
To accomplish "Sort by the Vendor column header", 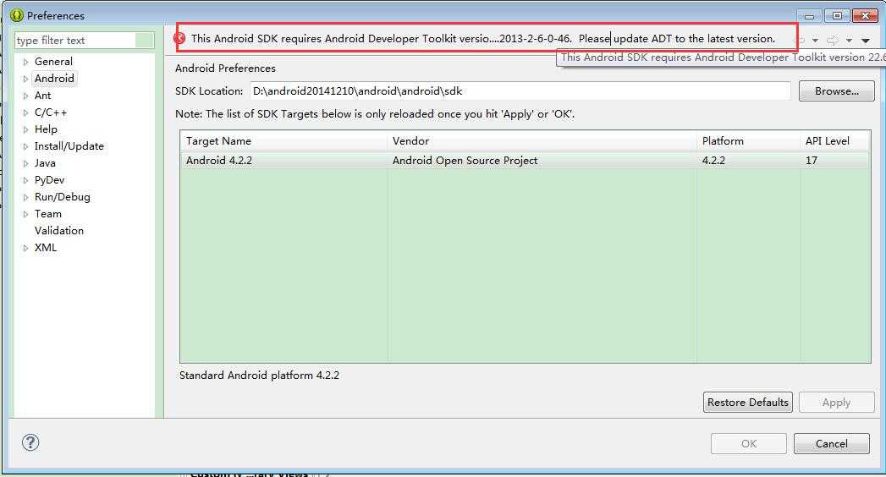I will (542, 141).
